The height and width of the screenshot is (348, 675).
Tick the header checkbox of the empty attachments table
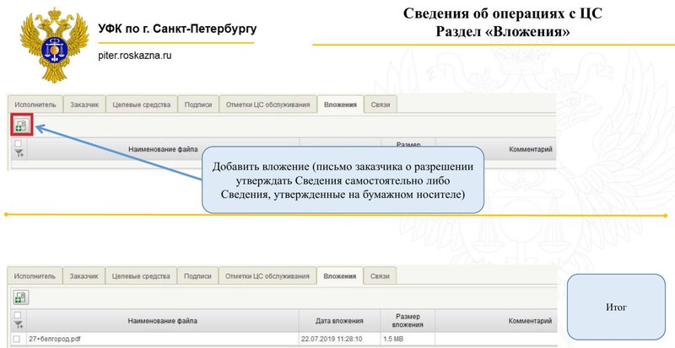18,144
